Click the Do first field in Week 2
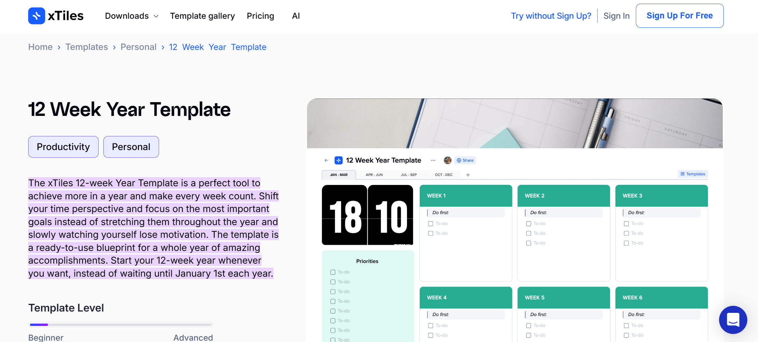Image resolution: width=758 pixels, height=342 pixels. 564,213
